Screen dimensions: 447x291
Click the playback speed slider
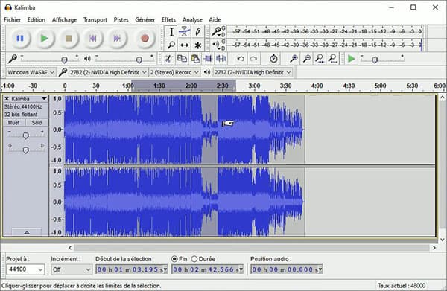click(x=382, y=59)
